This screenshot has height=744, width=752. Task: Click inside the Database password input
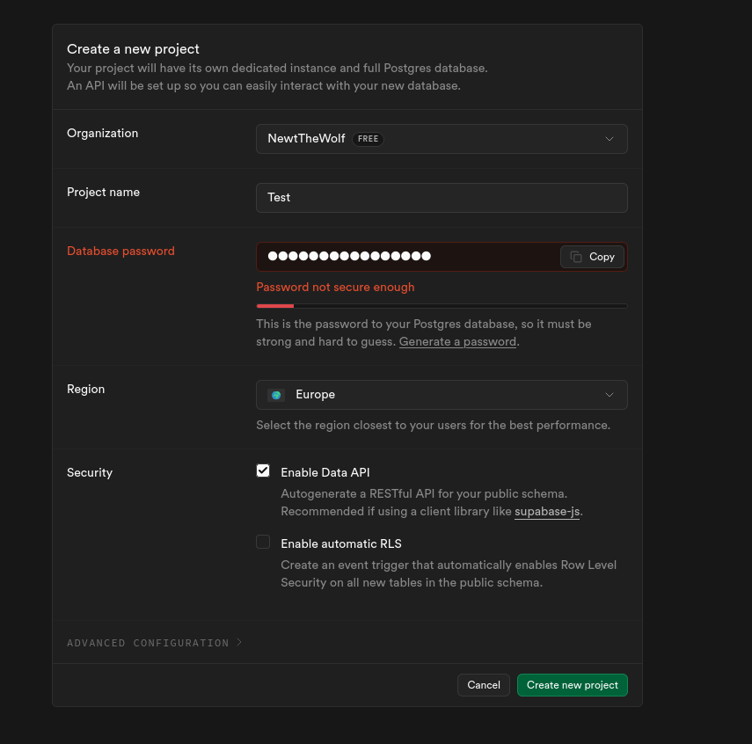pyautogui.click(x=405, y=257)
